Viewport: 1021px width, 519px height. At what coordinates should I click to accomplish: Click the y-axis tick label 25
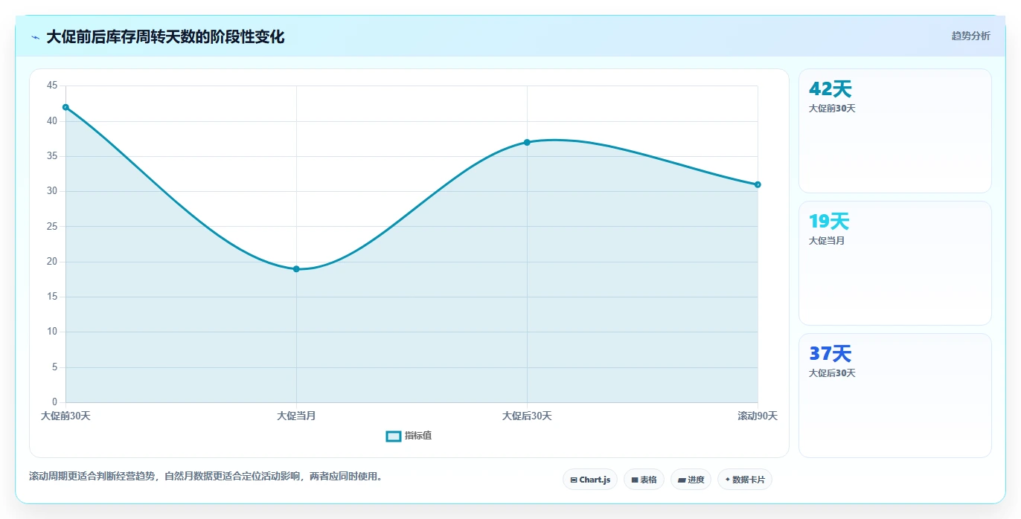click(52, 226)
